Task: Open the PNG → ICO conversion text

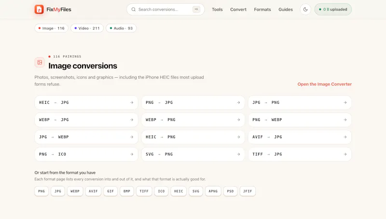Action: pos(53,154)
